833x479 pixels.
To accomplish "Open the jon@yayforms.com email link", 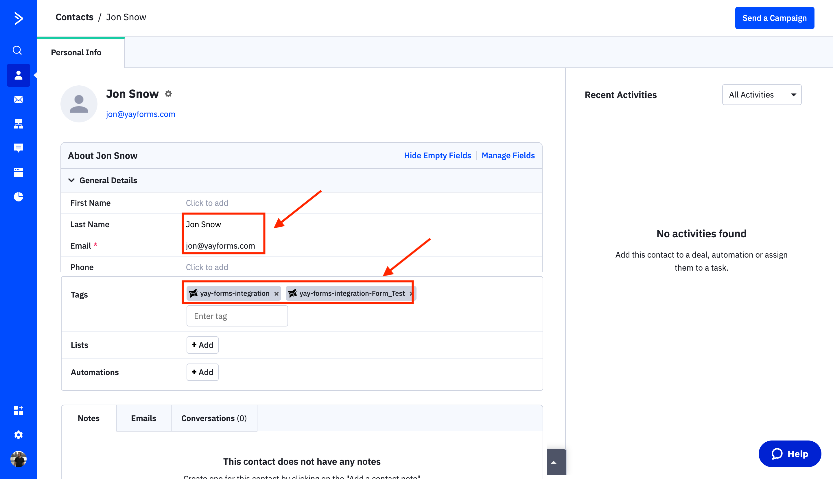I will coord(141,114).
